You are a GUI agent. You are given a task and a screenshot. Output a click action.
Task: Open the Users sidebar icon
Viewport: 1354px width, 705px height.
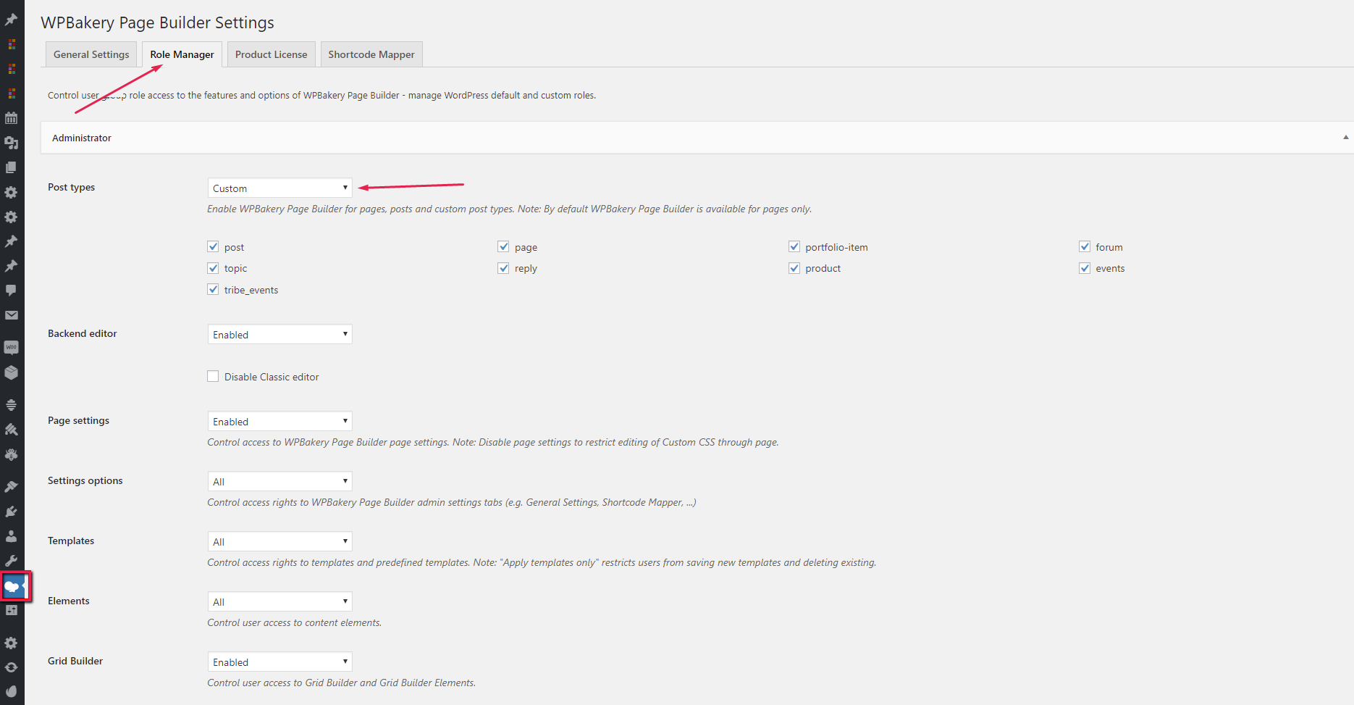[11, 536]
